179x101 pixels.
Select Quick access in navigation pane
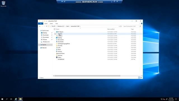pos(45,31)
